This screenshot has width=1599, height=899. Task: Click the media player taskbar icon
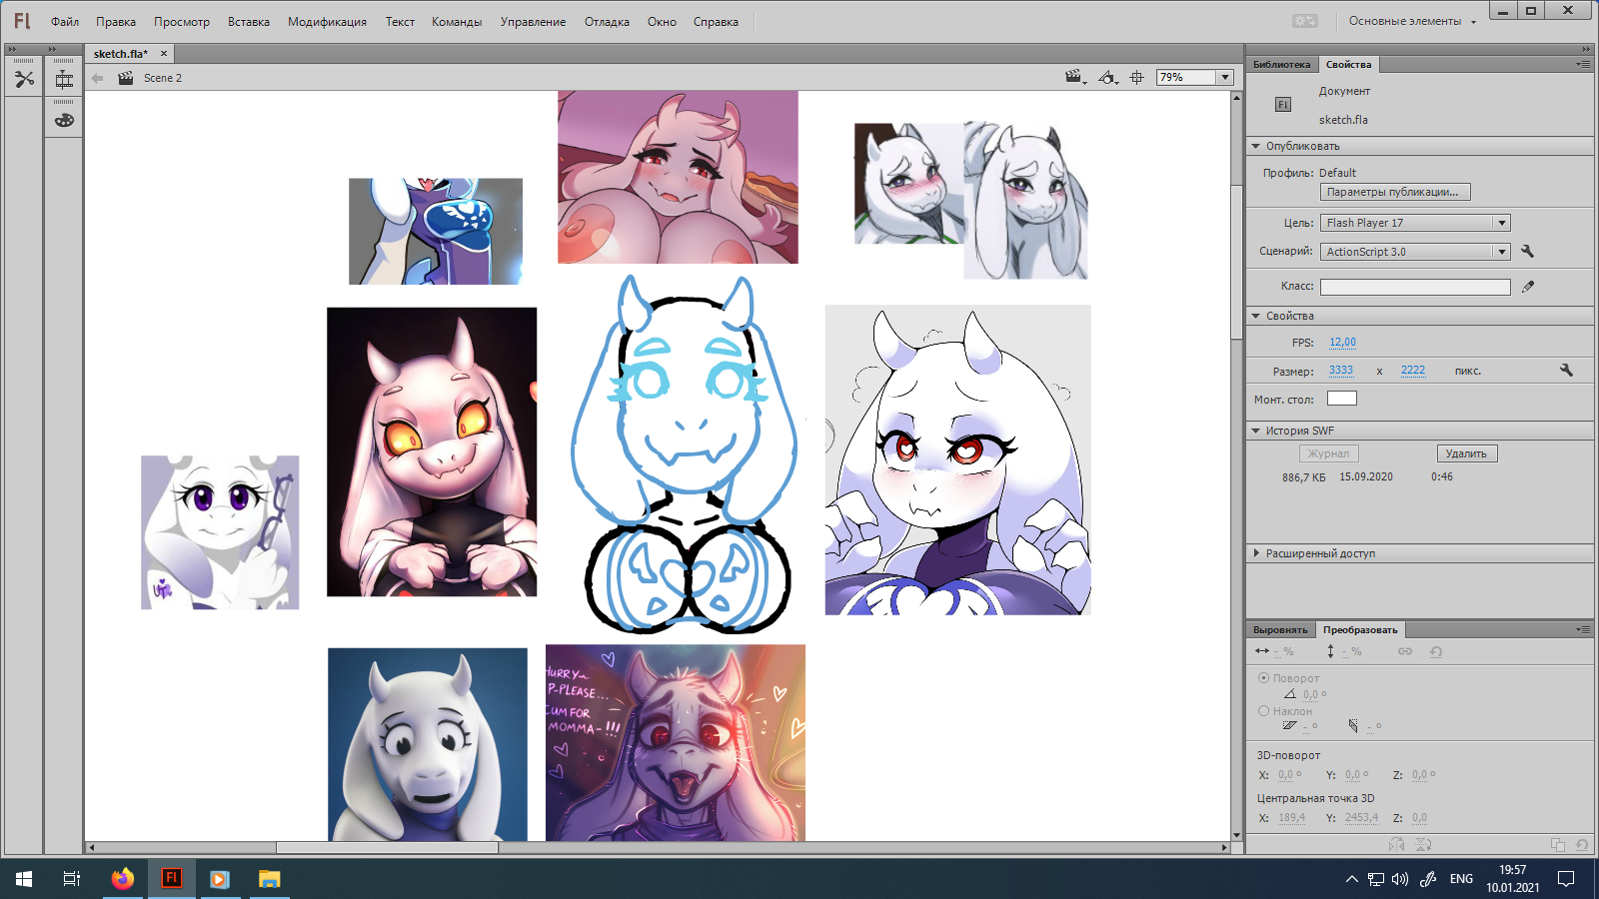tap(220, 879)
